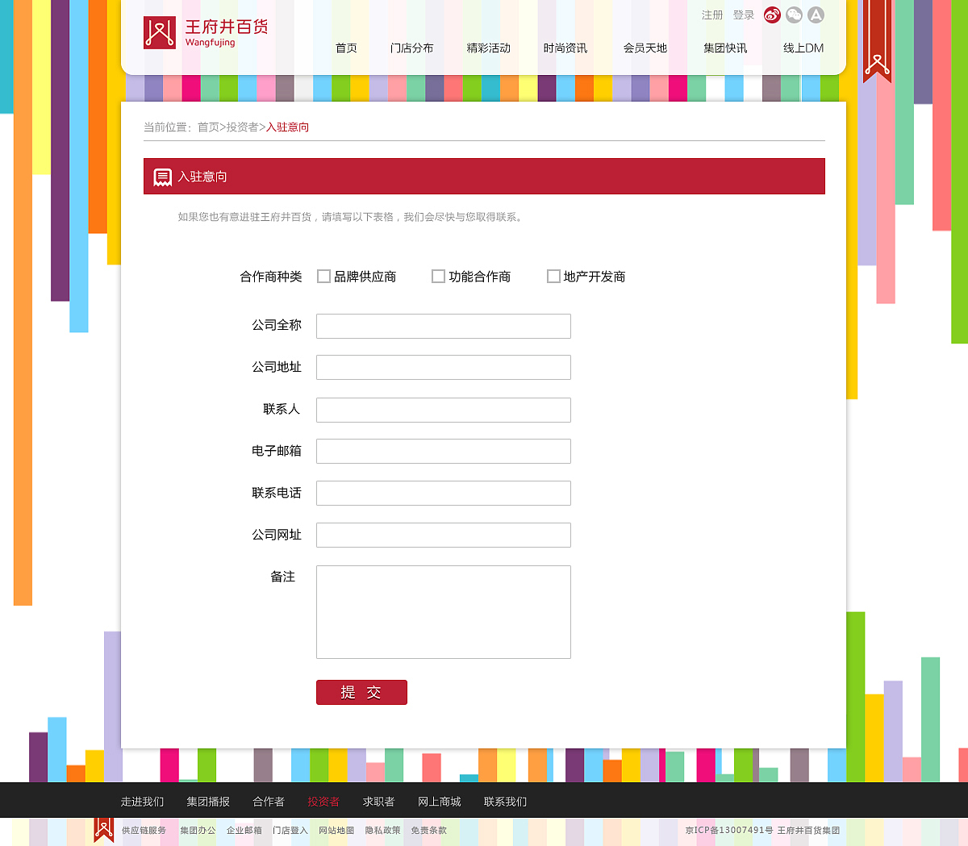The width and height of the screenshot is (968, 846).
Task: Click the 登录 login link
Action: coord(744,15)
